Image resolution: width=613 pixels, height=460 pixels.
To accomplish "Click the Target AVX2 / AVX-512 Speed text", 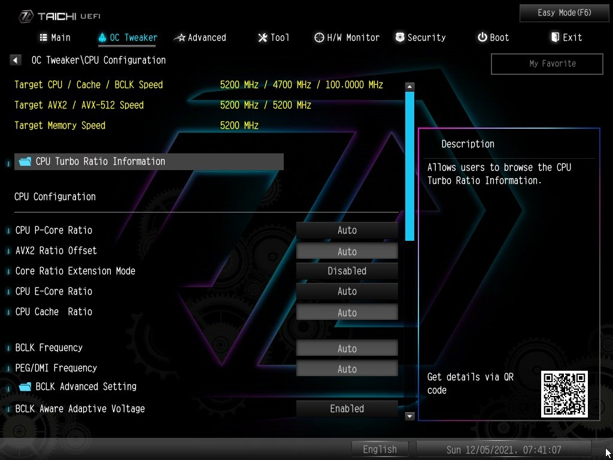I will pyautogui.click(x=79, y=105).
